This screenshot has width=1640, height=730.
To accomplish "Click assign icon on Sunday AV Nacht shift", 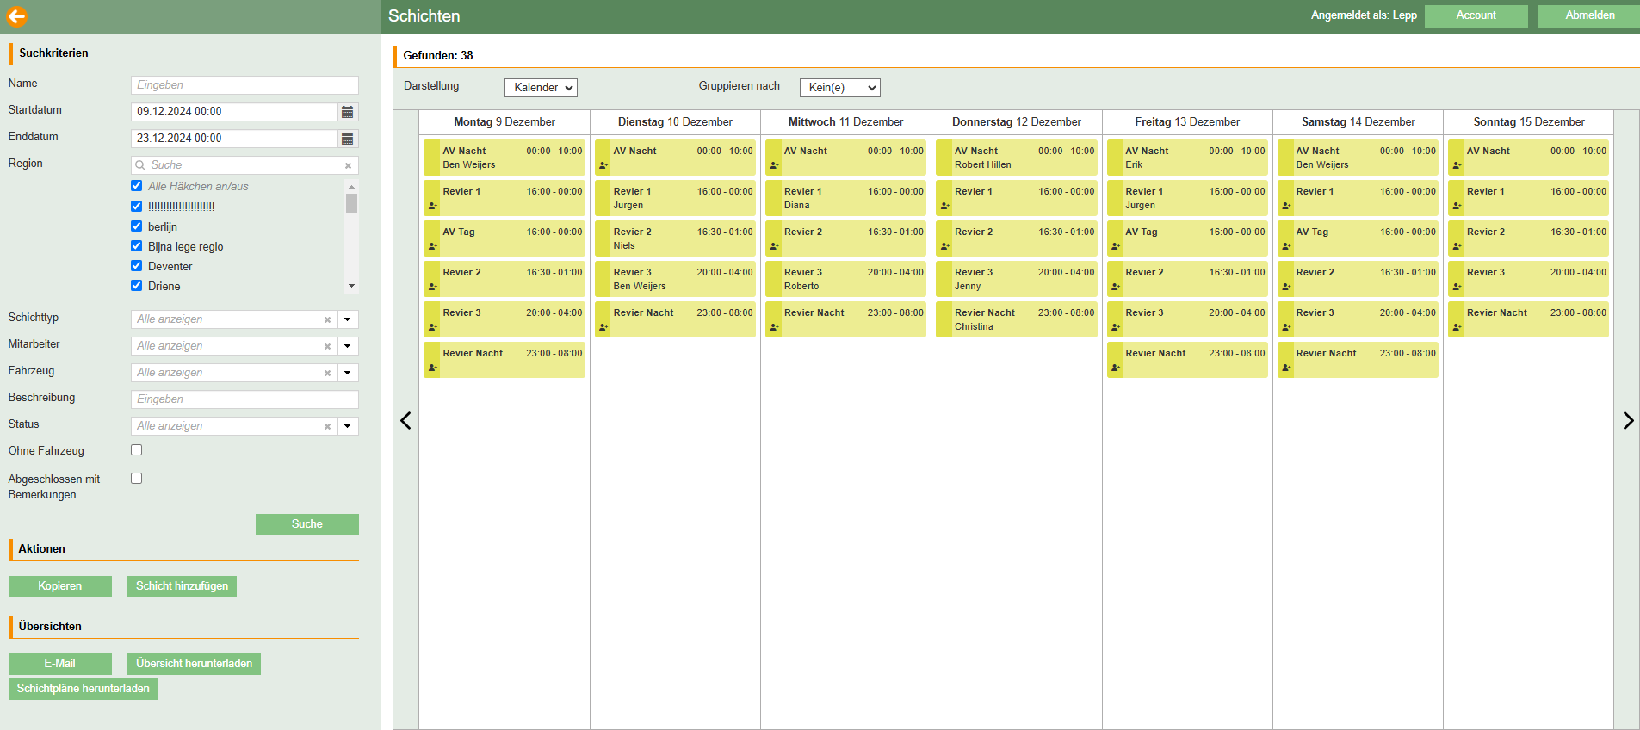I will (1457, 165).
